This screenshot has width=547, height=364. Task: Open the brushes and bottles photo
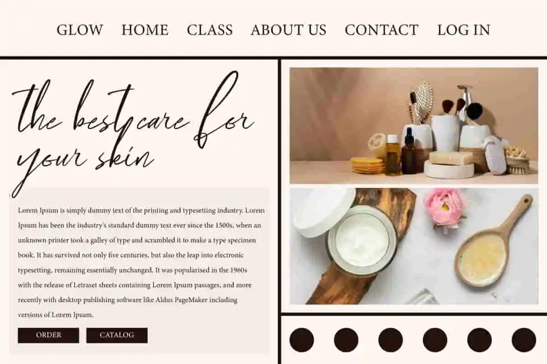[x=414, y=126]
